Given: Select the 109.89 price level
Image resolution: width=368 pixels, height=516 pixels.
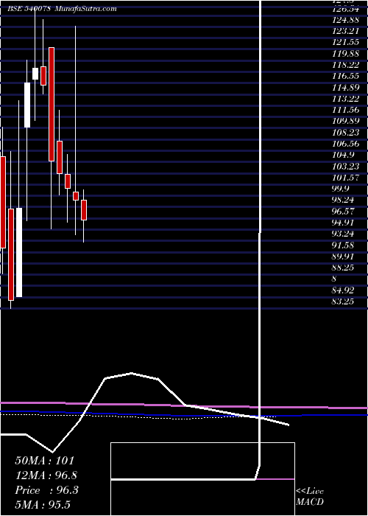Looking at the screenshot, I should tap(345, 121).
